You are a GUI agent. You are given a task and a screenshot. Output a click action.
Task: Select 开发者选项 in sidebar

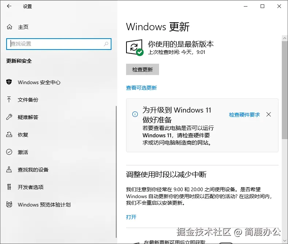coord(31,187)
